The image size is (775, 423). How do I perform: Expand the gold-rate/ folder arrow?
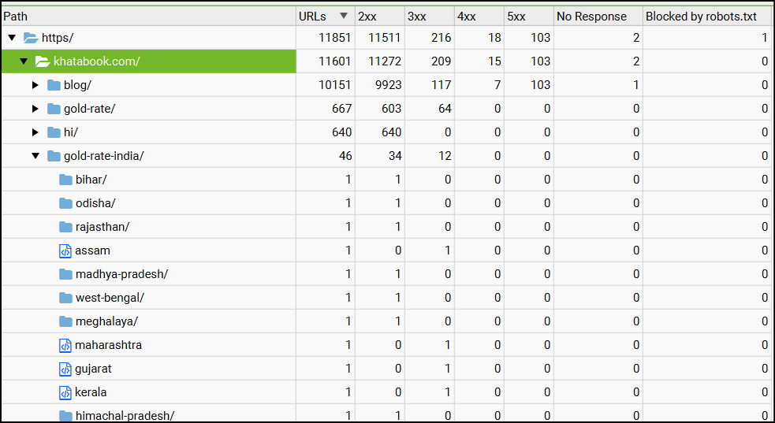35,109
